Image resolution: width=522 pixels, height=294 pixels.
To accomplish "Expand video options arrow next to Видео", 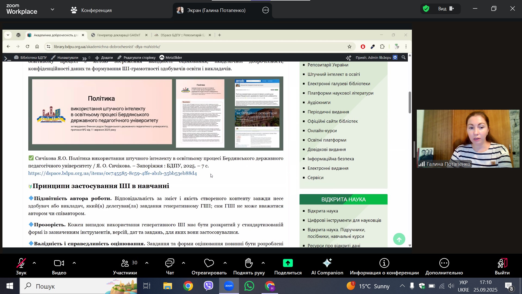I will tap(74, 263).
